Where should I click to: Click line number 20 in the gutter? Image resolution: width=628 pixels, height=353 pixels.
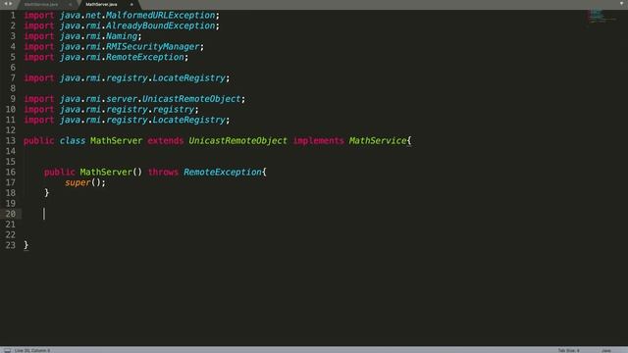pyautogui.click(x=11, y=214)
